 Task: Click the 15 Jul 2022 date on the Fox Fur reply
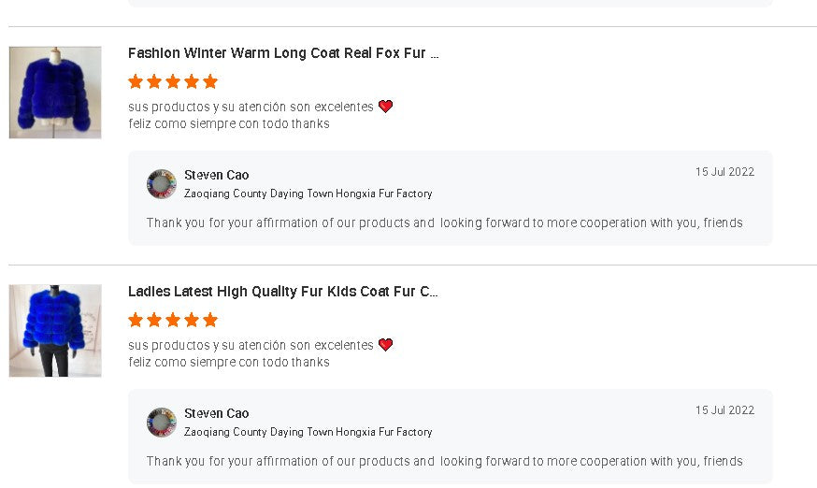[x=724, y=172]
